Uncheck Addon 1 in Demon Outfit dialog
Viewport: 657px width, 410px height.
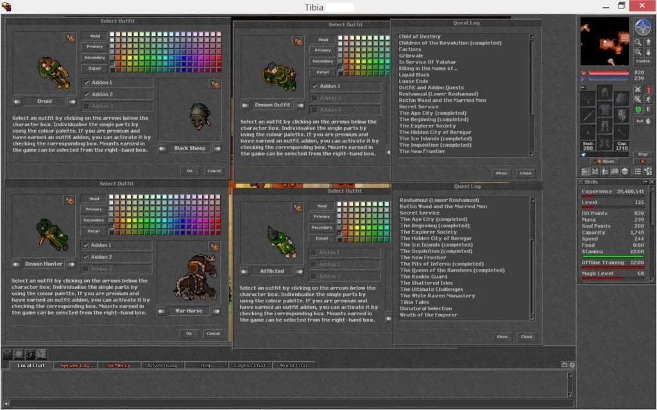(x=314, y=86)
